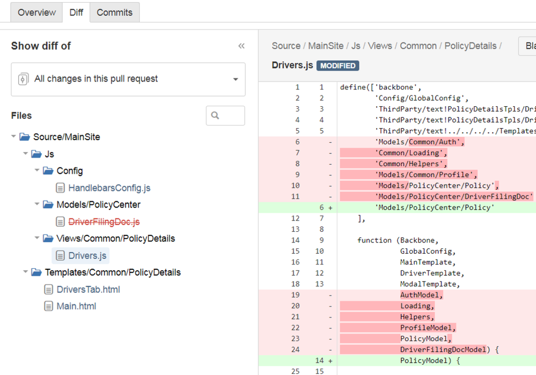This screenshot has height=375, width=536.
Task: Click the file icon next to HandlebarsConfig.js
Action: point(60,188)
